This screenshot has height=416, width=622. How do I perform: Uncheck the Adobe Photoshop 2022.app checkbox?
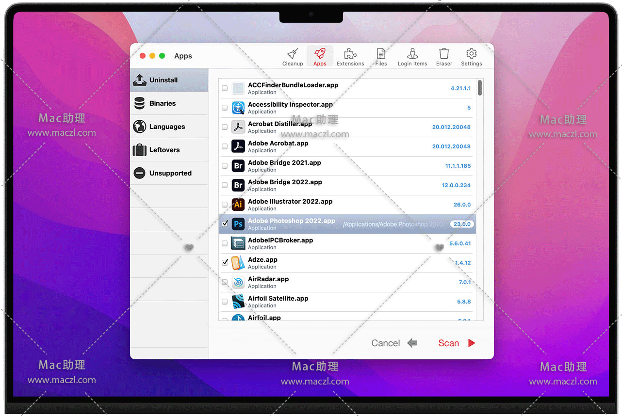tap(225, 224)
